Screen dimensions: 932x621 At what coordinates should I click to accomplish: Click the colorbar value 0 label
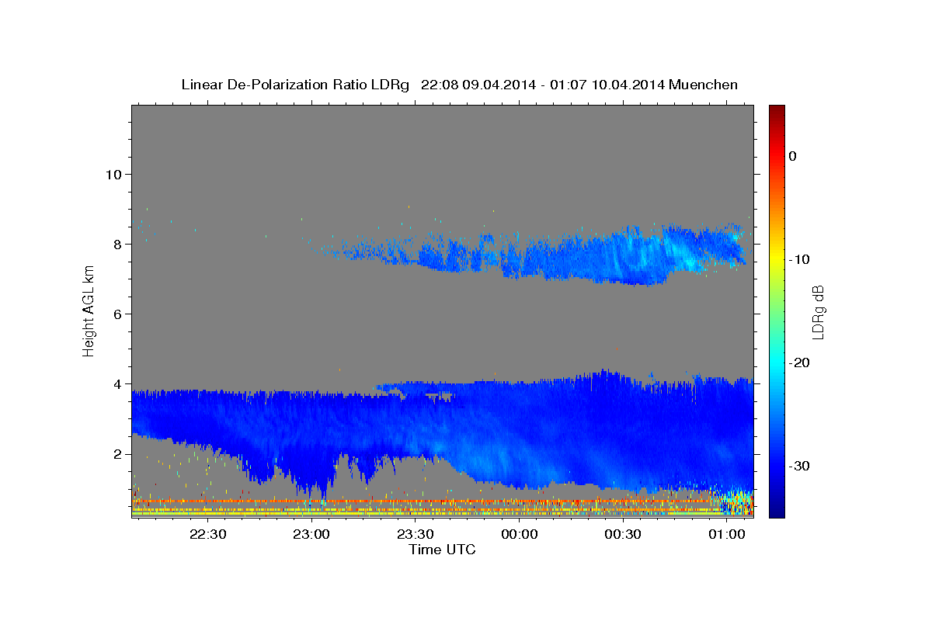pyautogui.click(x=793, y=156)
